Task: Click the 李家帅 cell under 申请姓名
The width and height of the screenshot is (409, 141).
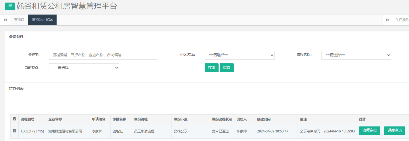Action: coord(97,131)
